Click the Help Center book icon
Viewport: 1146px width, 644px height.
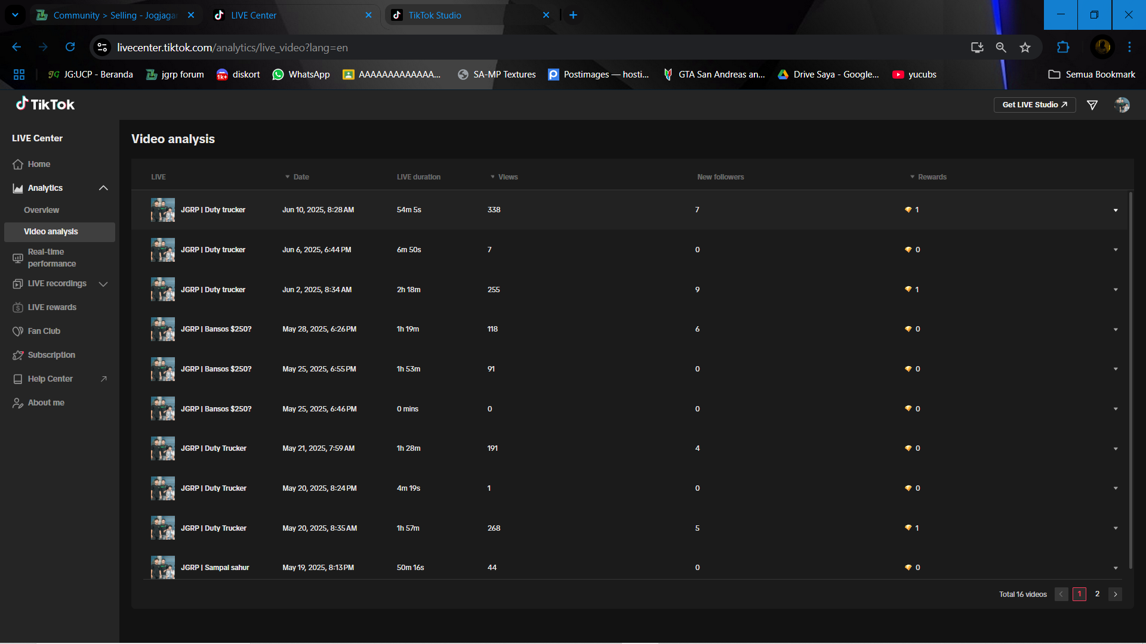pyautogui.click(x=18, y=379)
